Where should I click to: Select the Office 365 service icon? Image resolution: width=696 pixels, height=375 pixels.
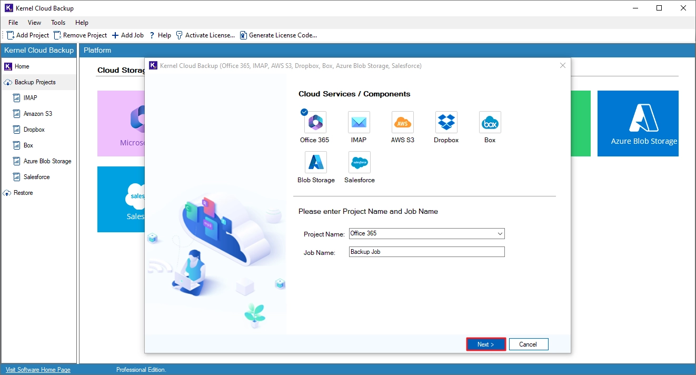point(315,122)
